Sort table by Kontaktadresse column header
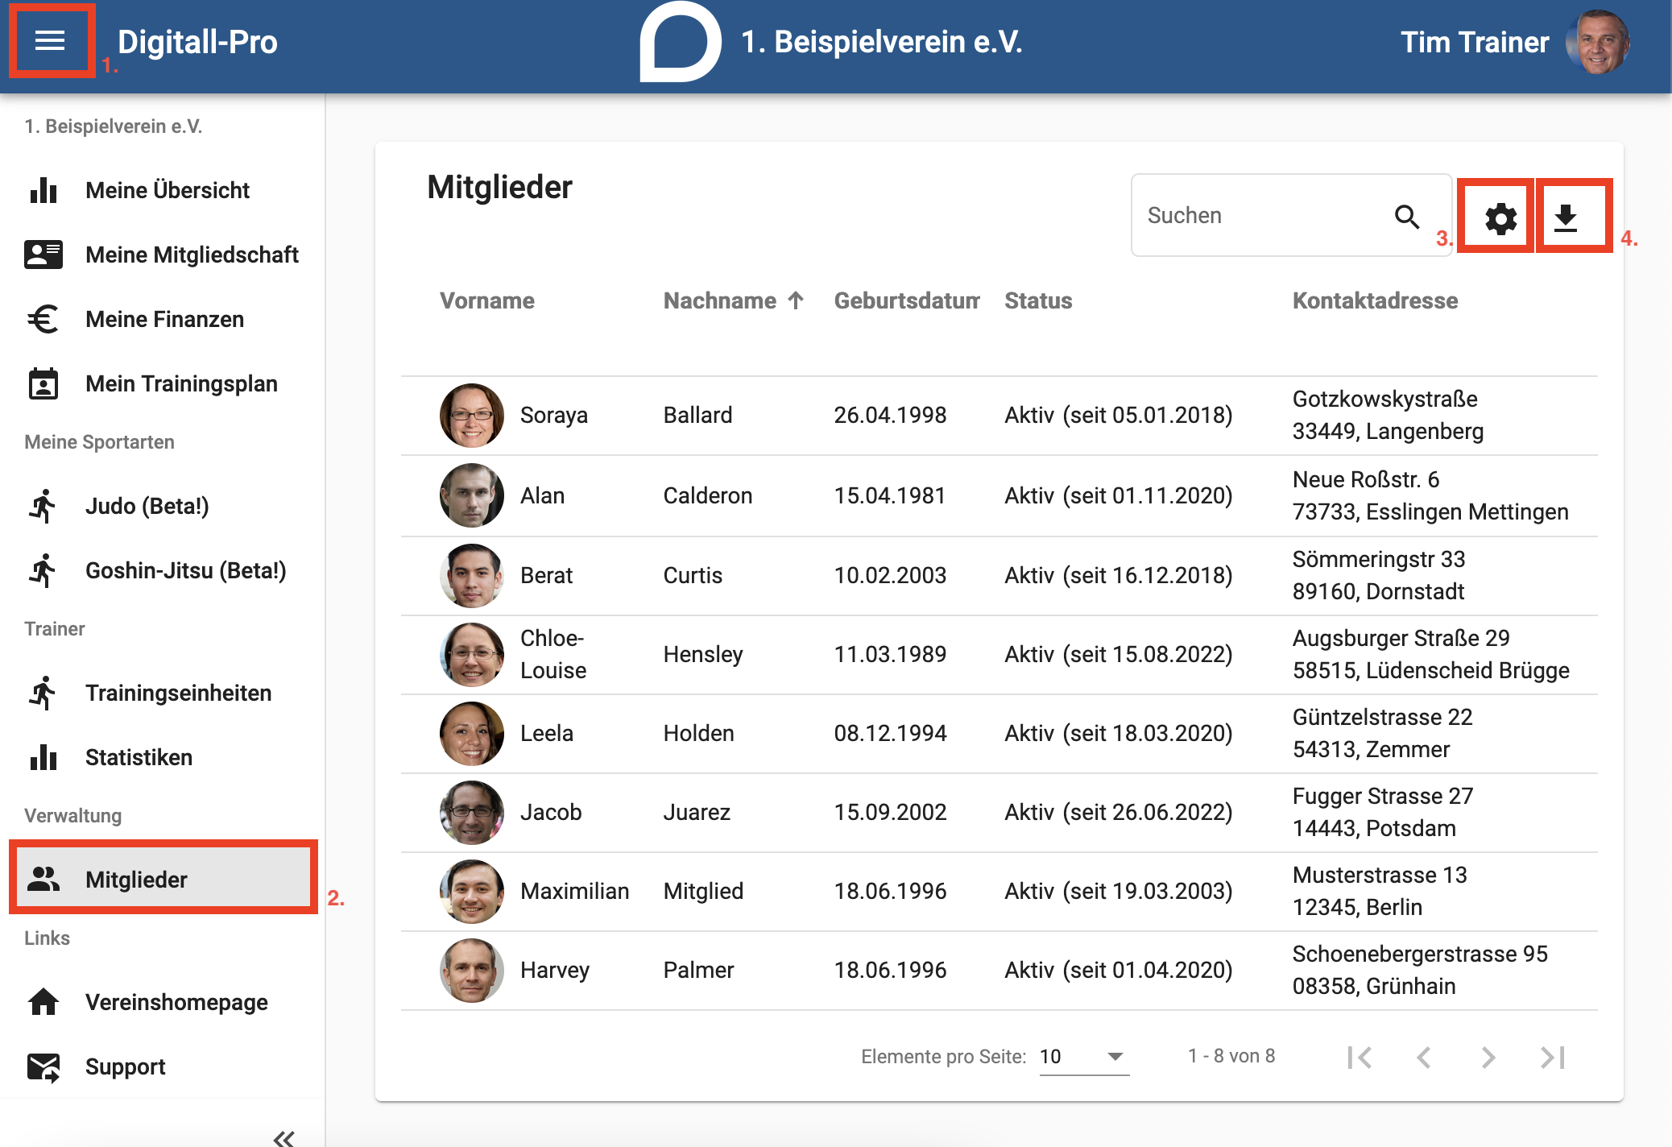Image resolution: width=1672 pixels, height=1147 pixels. tap(1375, 300)
